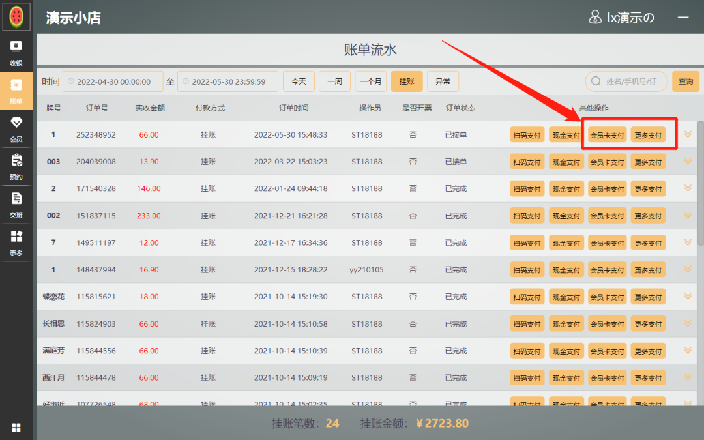The height and width of the screenshot is (440, 704).
Task: Click operator yy210105
Action: point(367,270)
